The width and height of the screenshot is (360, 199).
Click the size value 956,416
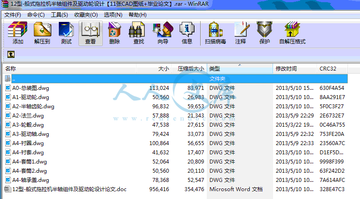[x=159, y=189]
